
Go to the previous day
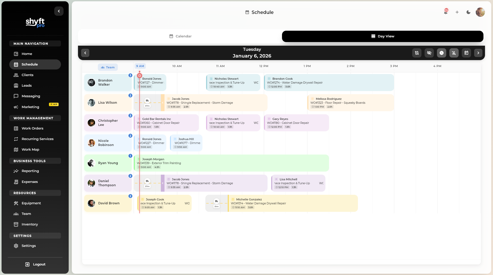click(85, 53)
